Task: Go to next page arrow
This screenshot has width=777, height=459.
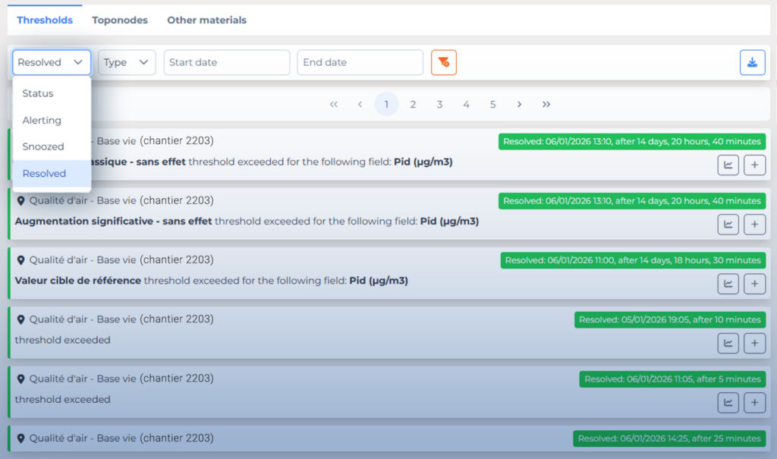Action: [x=519, y=104]
